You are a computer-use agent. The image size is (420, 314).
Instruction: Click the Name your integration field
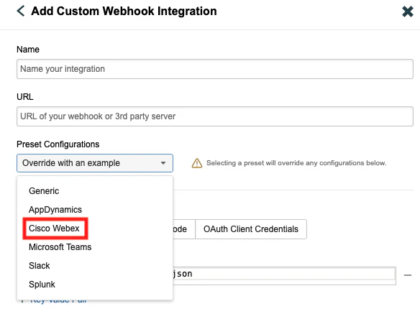[x=215, y=69]
